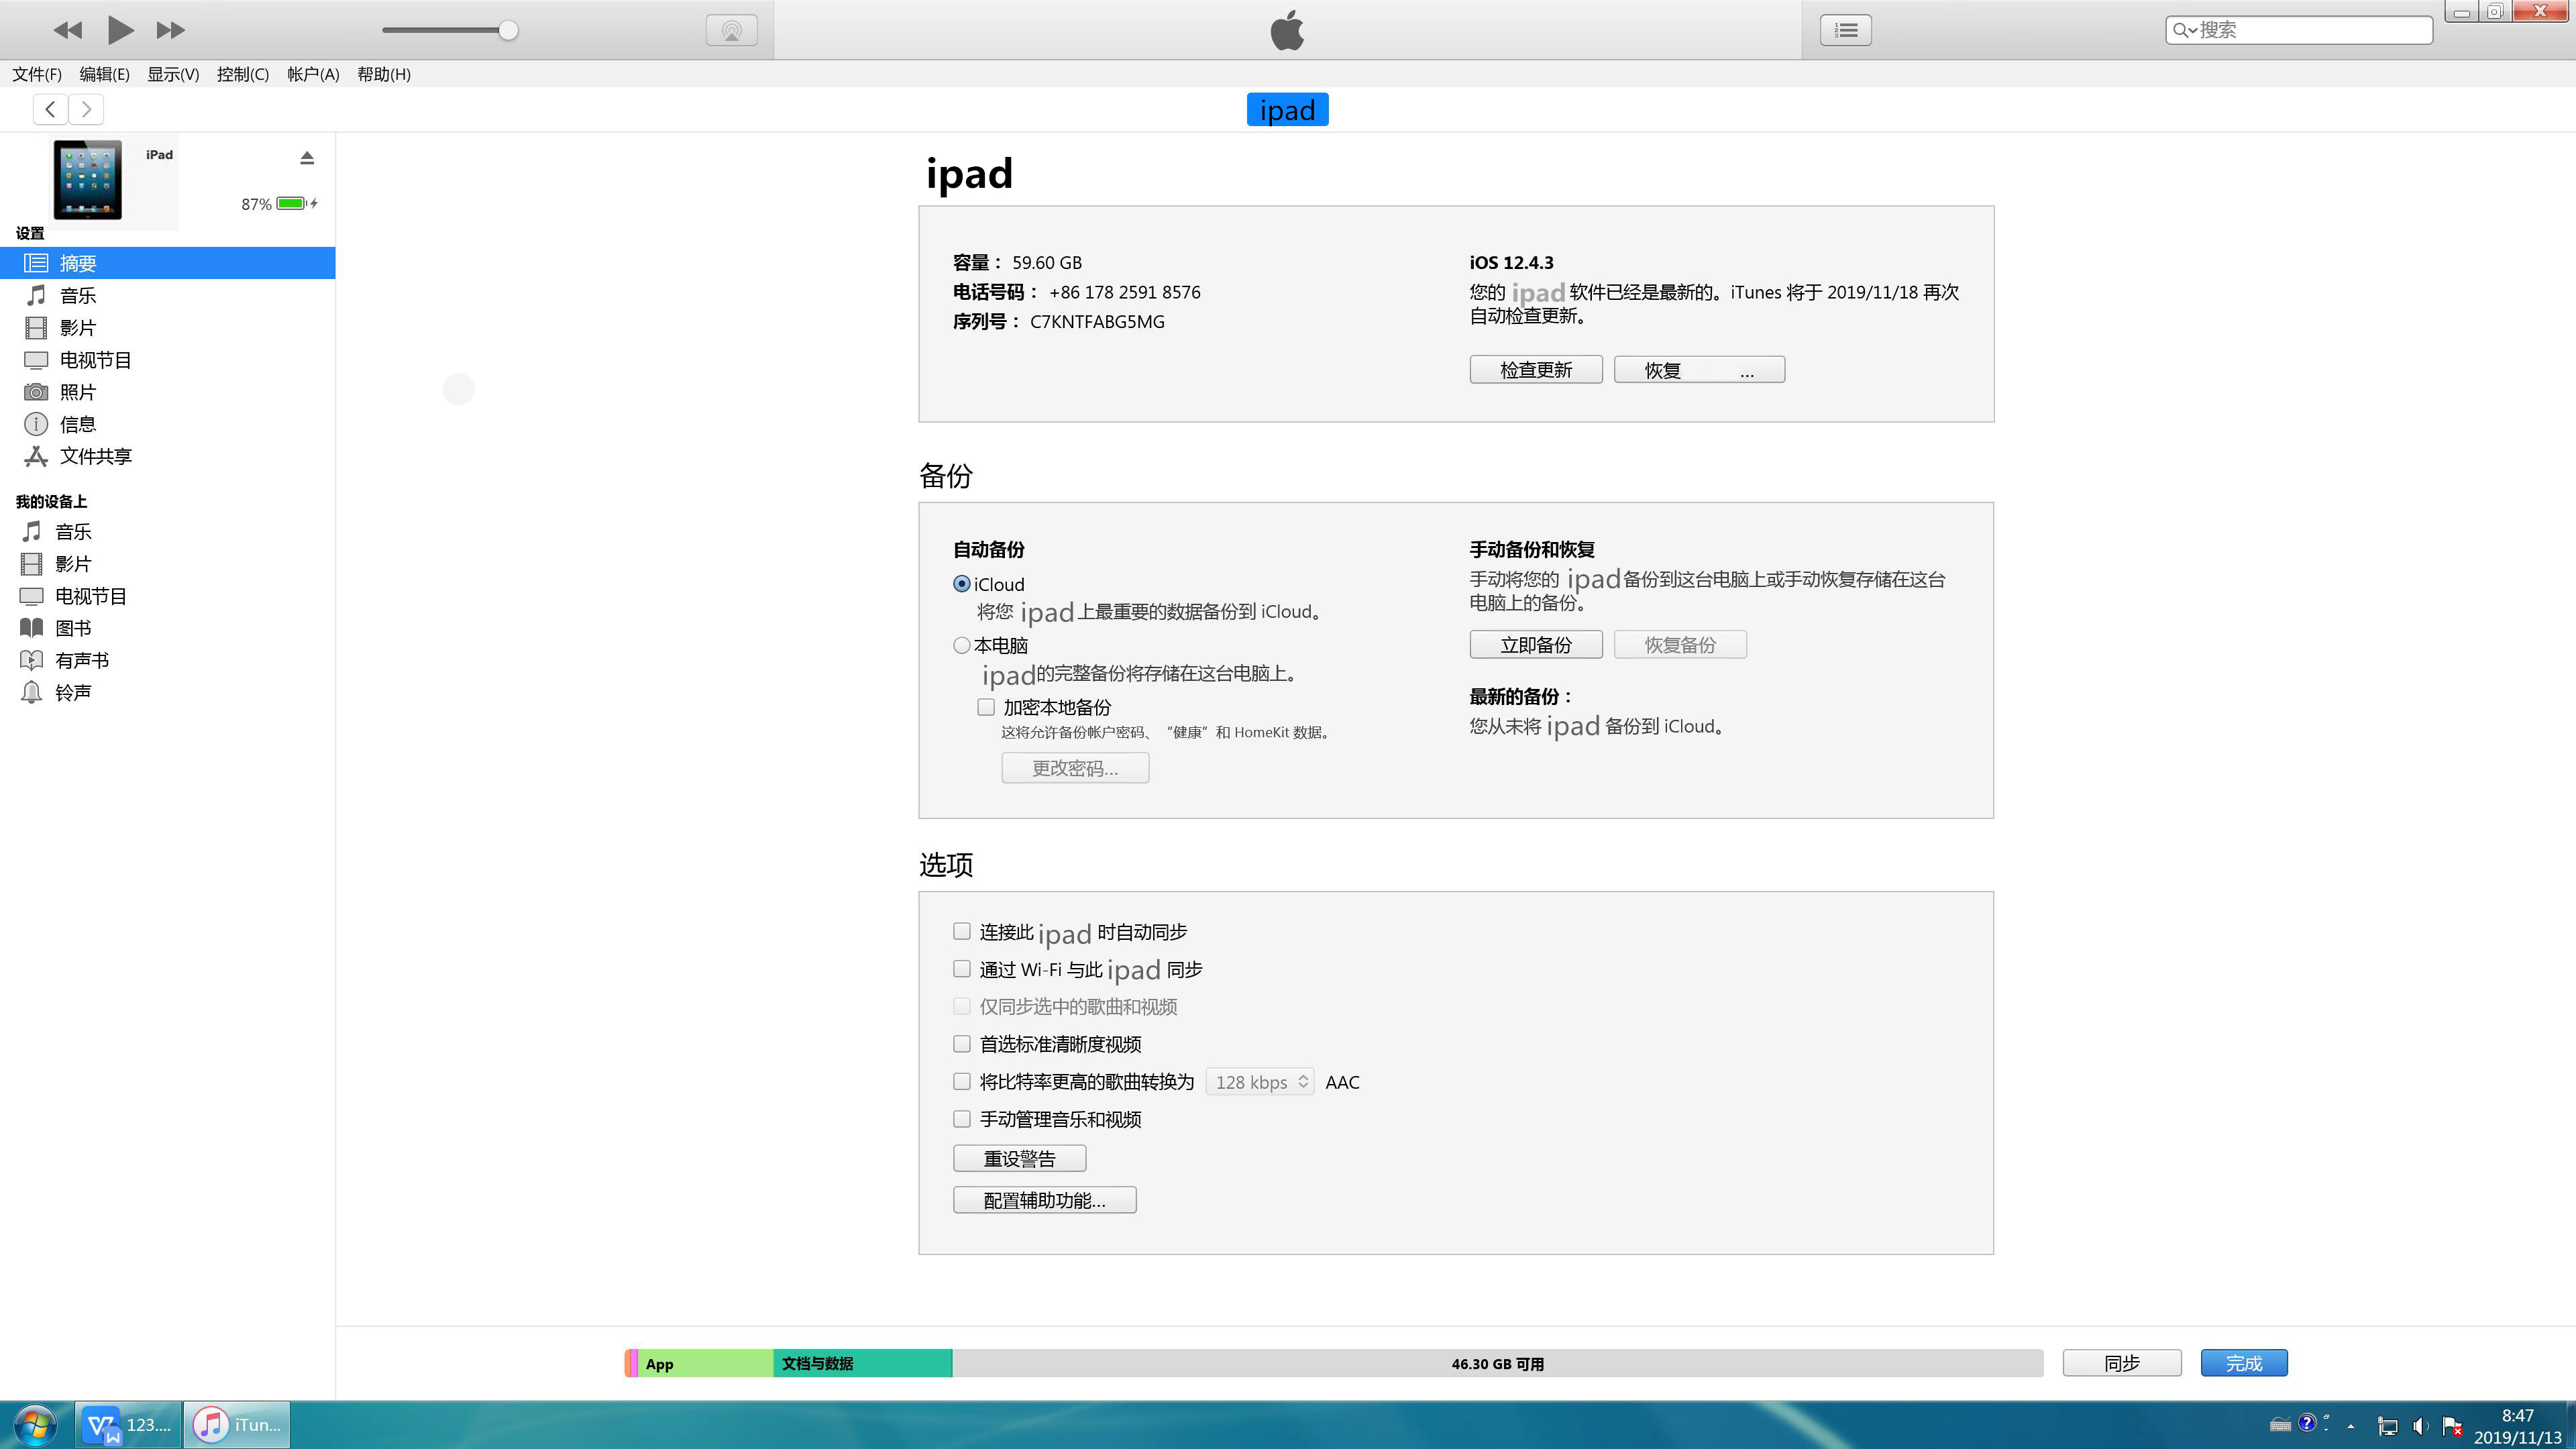Click the 恢复 ... button
Screen dimensions: 2576x1449
click(1699, 370)
